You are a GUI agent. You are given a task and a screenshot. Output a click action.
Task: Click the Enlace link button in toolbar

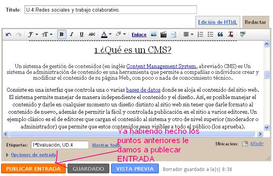pyautogui.click(x=139, y=35)
